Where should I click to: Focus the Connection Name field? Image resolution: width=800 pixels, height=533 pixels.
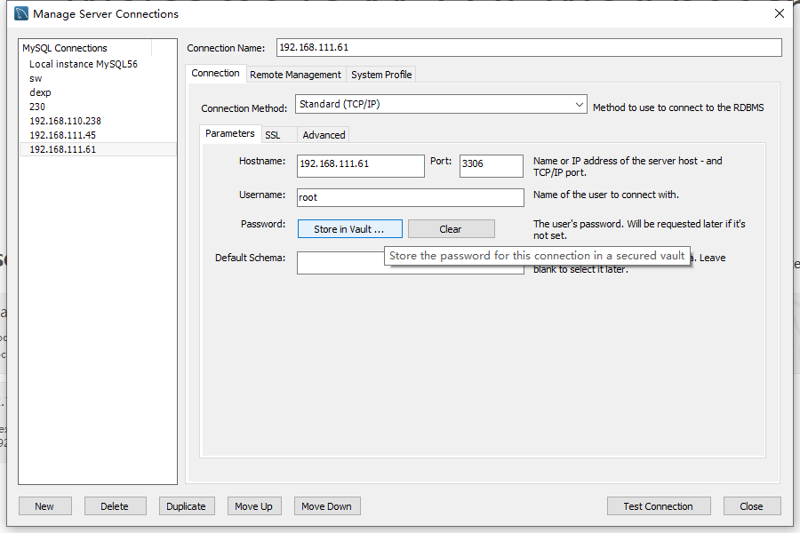click(529, 47)
